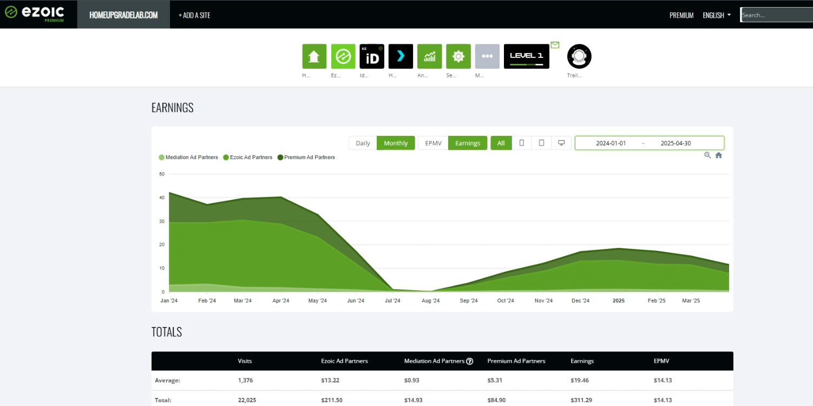813x406 pixels.
Task: Toggle Ezoic Ad Partners legend series
Action: click(248, 158)
